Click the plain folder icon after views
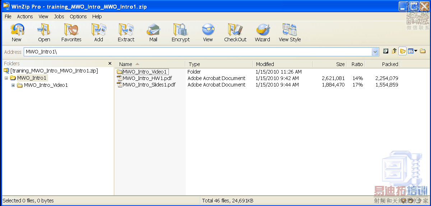Viewport: 431px width, 206px height. tap(423, 51)
